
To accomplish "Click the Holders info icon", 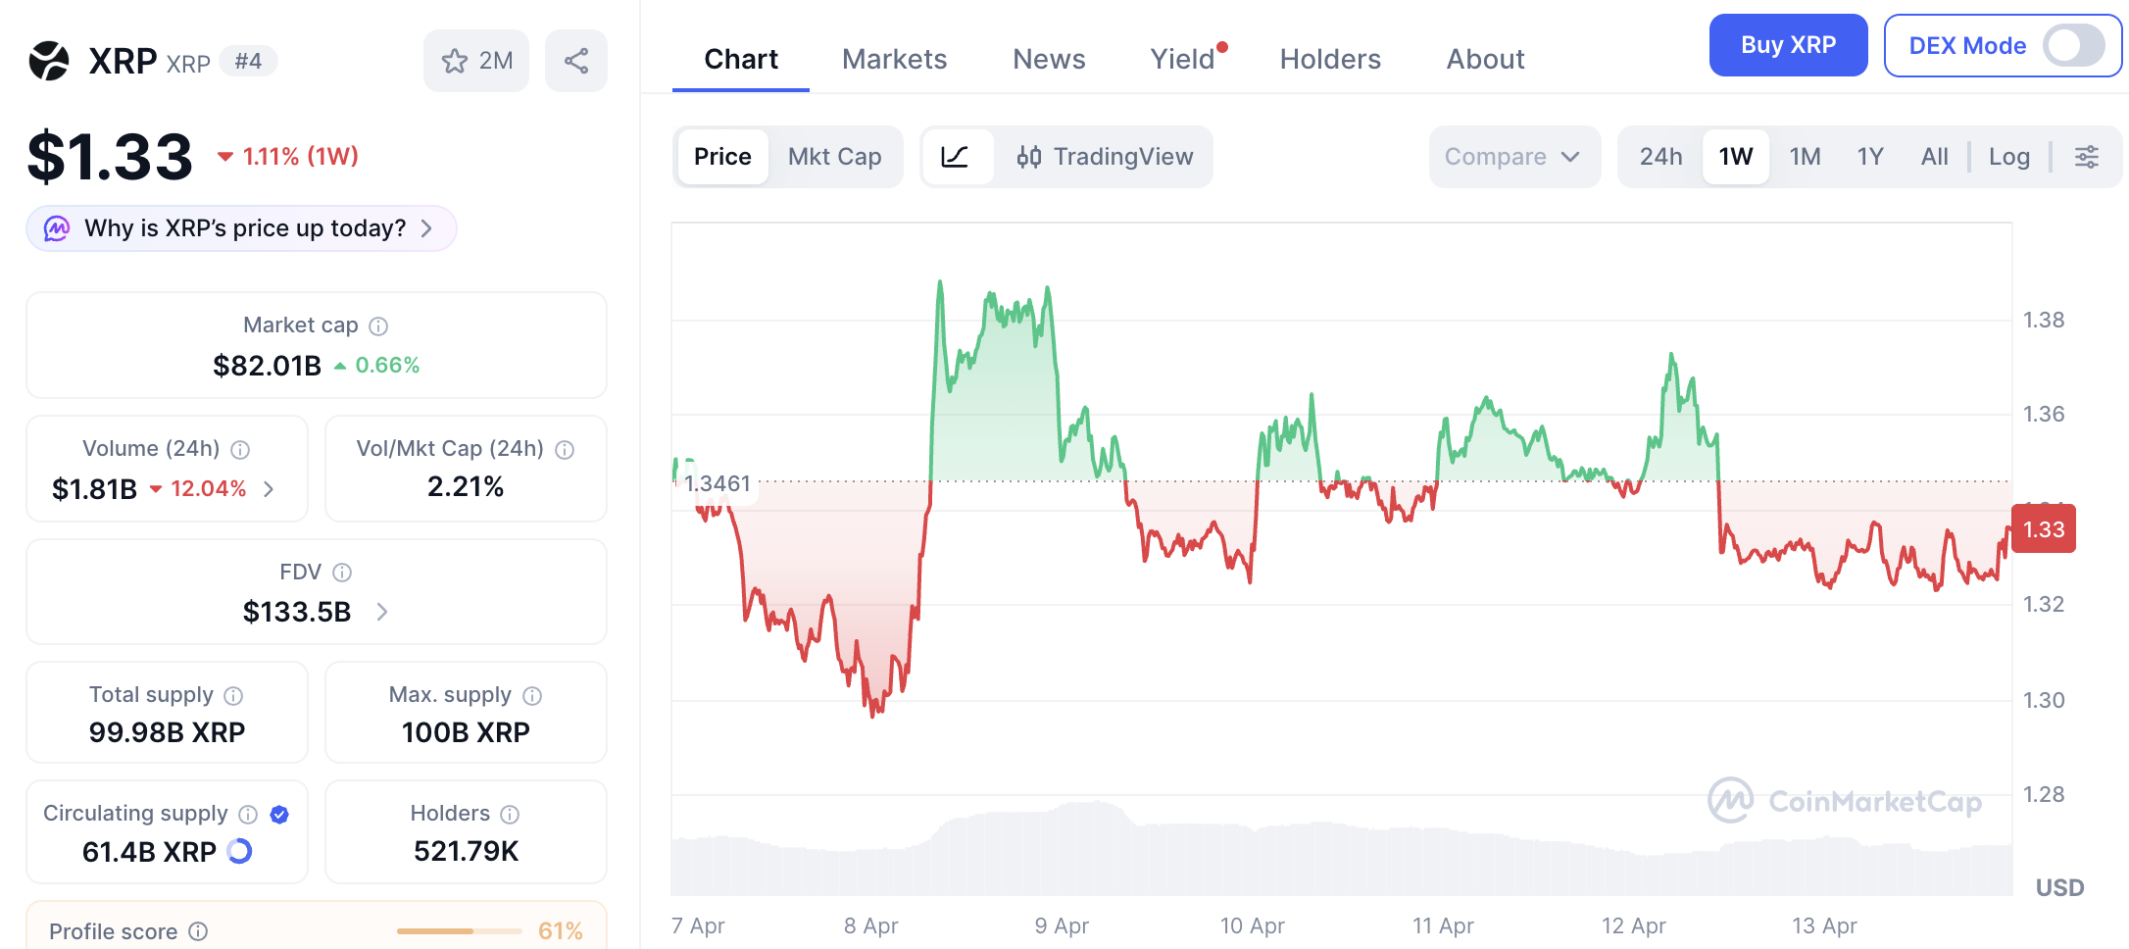I will coord(510,814).
